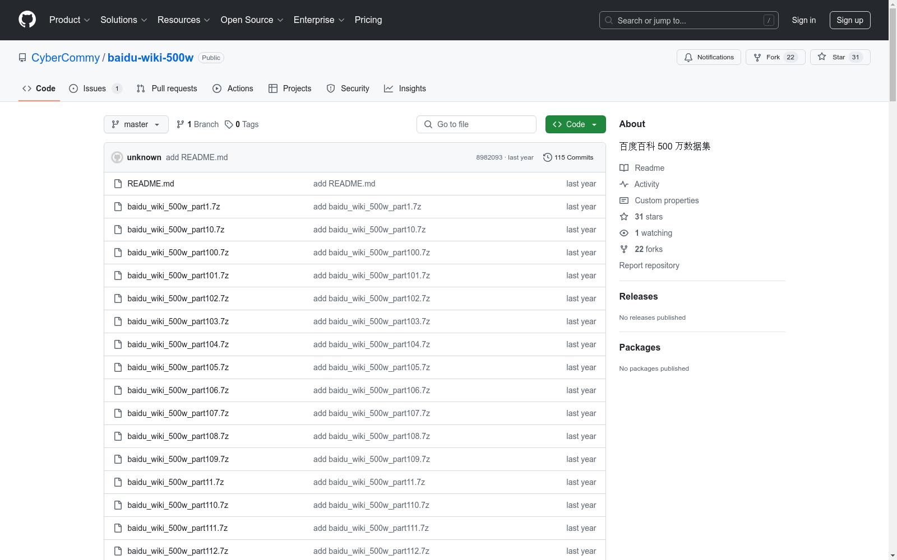Click the Report repository link
897x560 pixels.
click(x=649, y=265)
